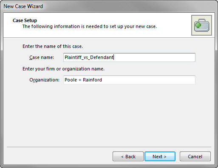Click the horizontal separator above the wizard buttons
Image resolution: width=218 pixels, height=168 pixels.
coord(109,147)
